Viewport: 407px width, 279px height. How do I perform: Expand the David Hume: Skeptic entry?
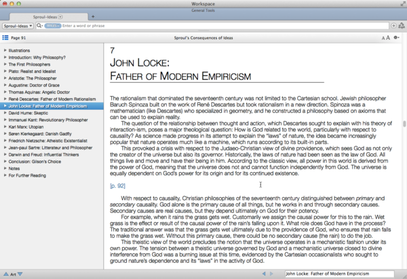point(5,112)
